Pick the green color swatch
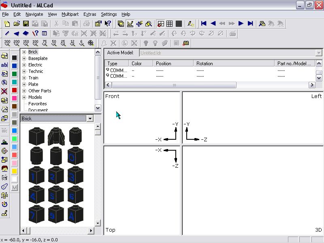Screen dimensions: 324x243 14,74
